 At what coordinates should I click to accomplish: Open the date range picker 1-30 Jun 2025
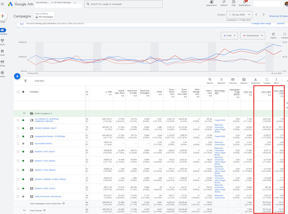(x=239, y=15)
